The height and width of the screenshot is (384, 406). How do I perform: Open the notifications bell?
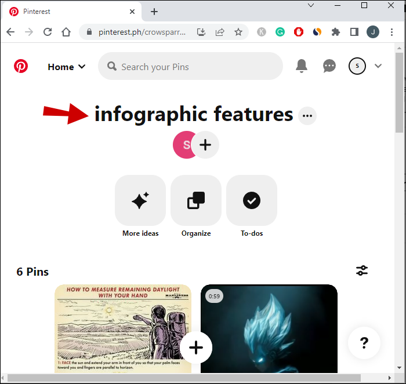pyautogui.click(x=302, y=66)
